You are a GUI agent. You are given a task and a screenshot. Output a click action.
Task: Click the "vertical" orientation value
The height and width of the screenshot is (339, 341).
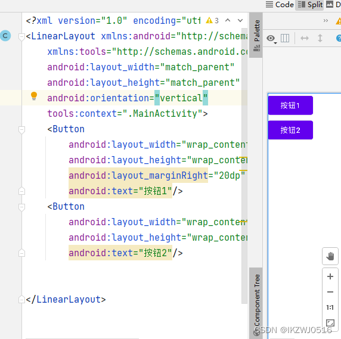pos(181,98)
